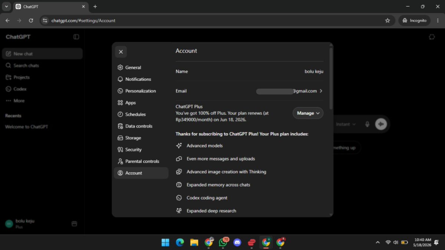Click the 'Advanced models' text

tap(205, 146)
